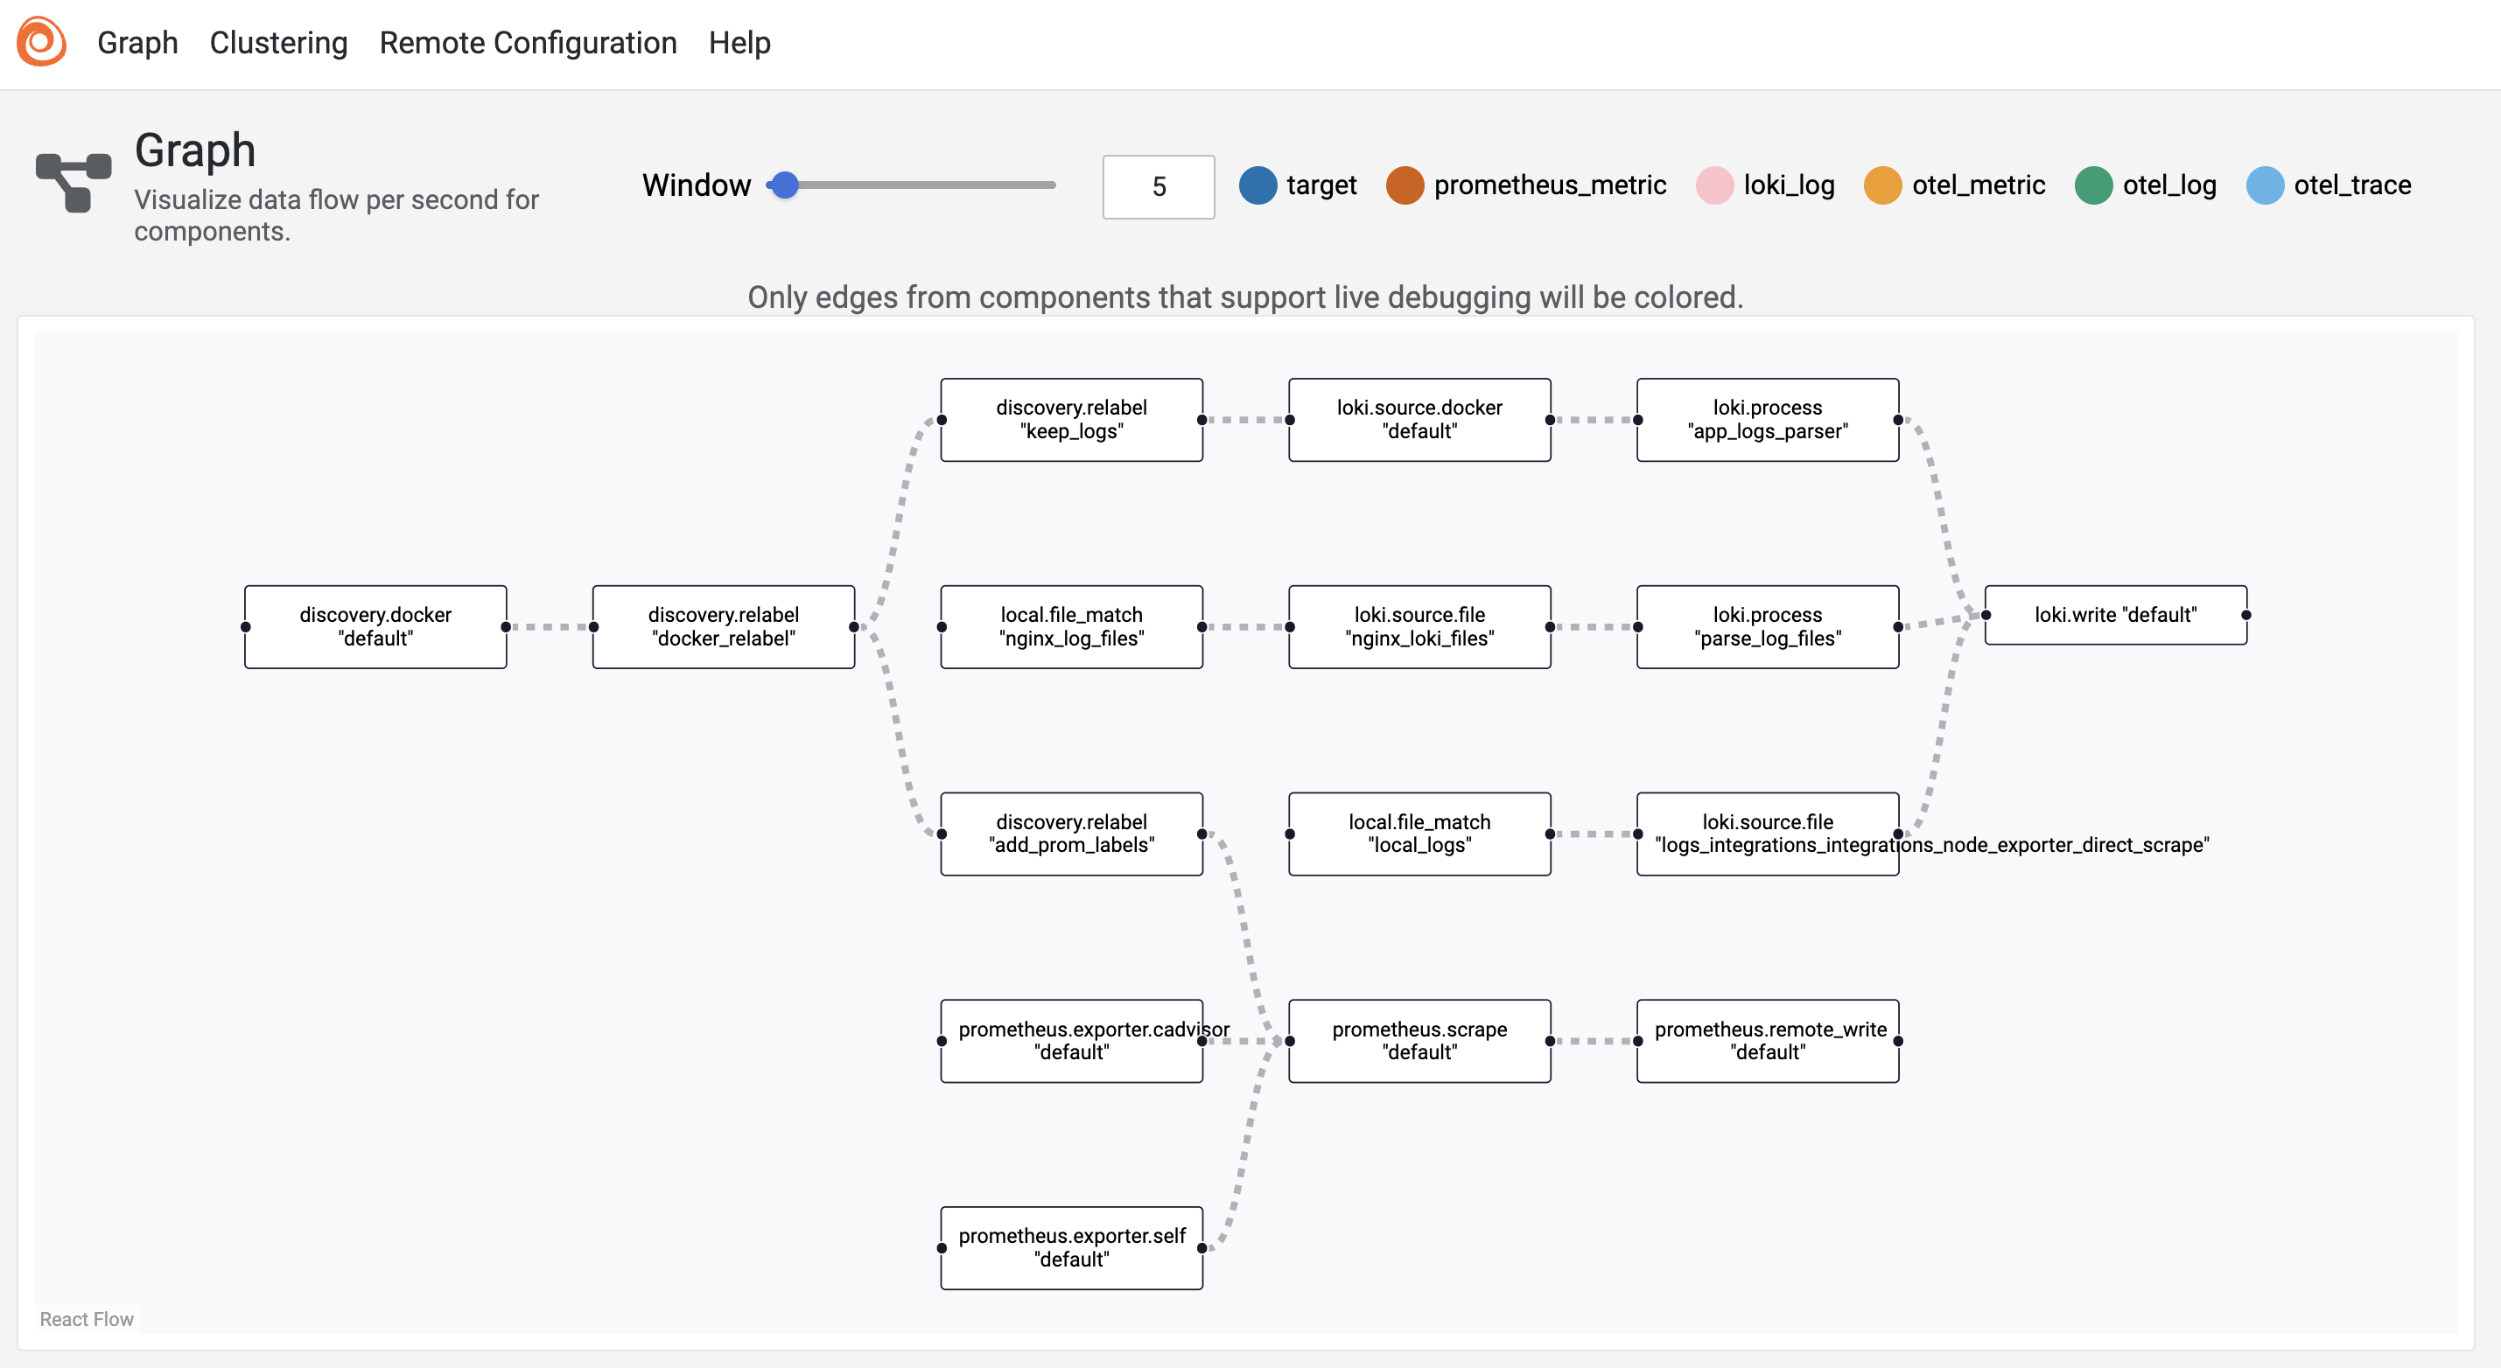This screenshot has height=1368, width=2501.
Task: Click the green otel_log legend dot
Action: tap(2092, 185)
